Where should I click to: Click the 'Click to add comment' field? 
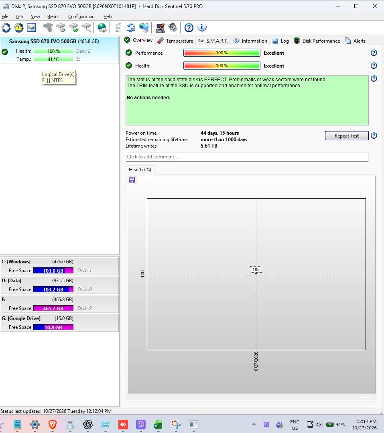coord(247,157)
